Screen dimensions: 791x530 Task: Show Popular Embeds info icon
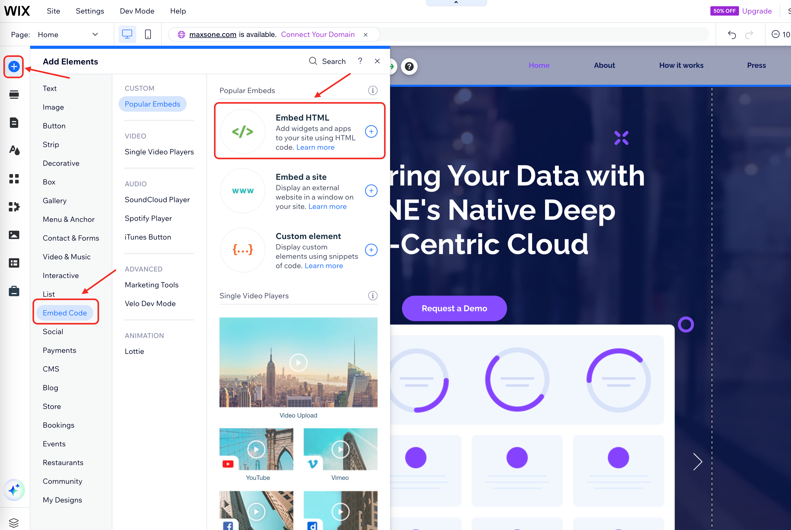373,91
